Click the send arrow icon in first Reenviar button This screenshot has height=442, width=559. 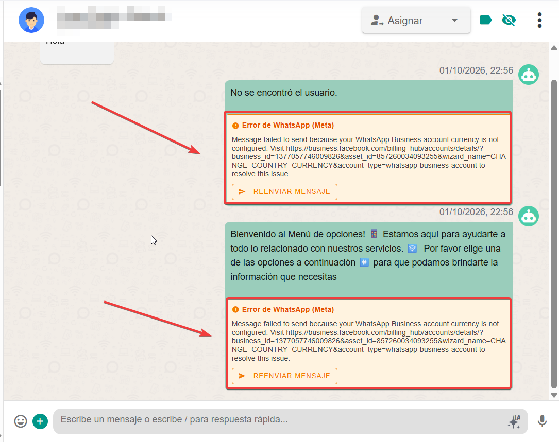click(242, 191)
